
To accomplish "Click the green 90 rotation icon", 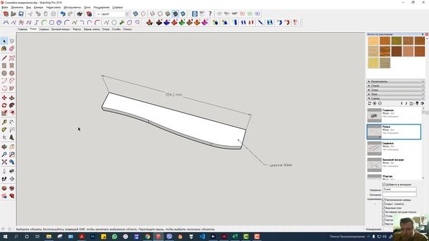I will point(250,13).
